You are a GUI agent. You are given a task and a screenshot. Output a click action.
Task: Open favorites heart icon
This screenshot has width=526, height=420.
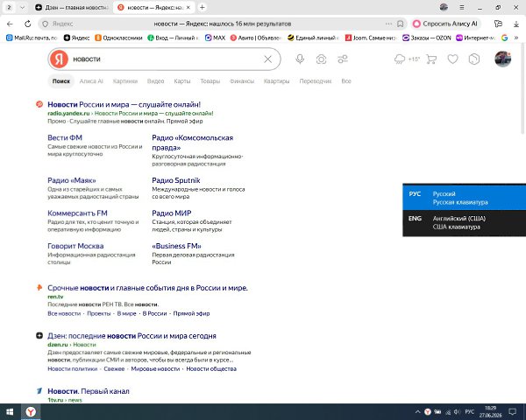452,59
